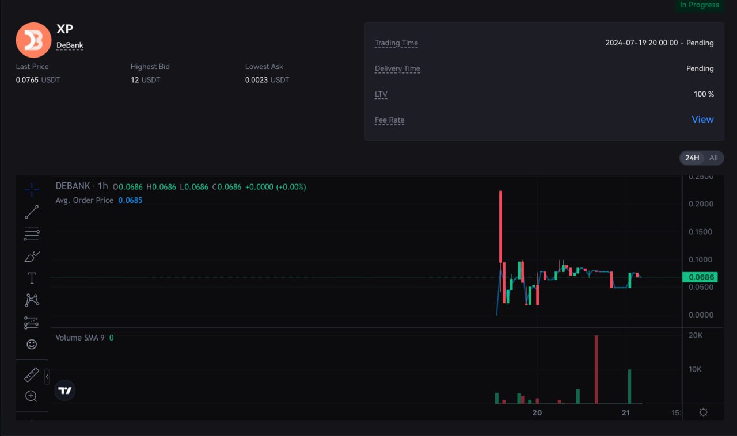Click the DEBANK 1h chart symbol legend
The image size is (737, 436).
(81, 186)
